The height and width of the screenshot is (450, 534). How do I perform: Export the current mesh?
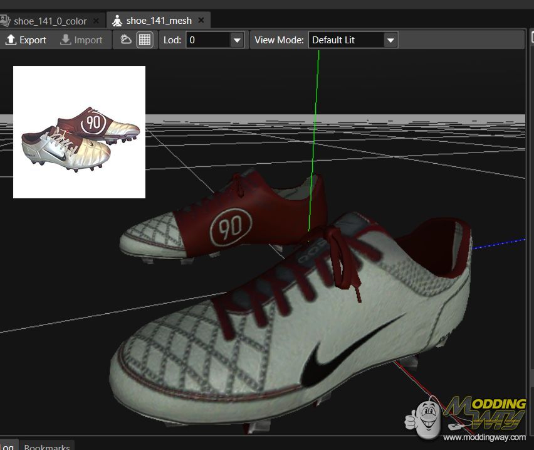[x=26, y=40]
